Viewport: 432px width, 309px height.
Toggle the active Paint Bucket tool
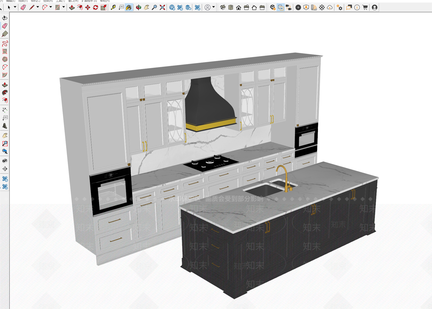(129, 8)
